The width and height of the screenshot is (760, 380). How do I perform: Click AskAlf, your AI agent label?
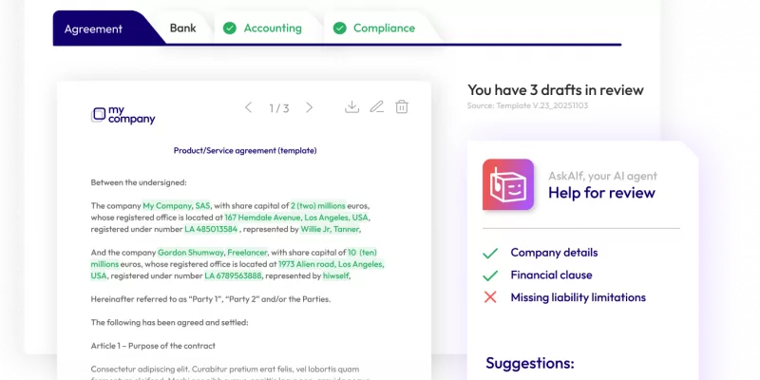pyautogui.click(x=602, y=176)
